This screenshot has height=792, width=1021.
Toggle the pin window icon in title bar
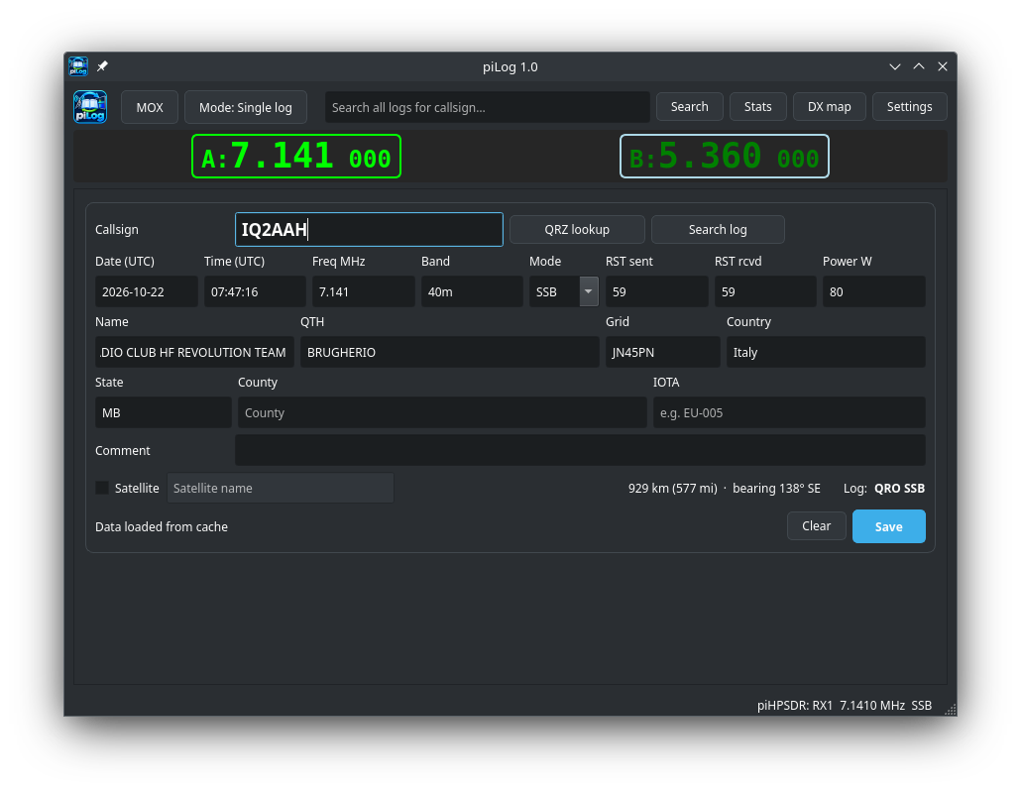coord(102,66)
